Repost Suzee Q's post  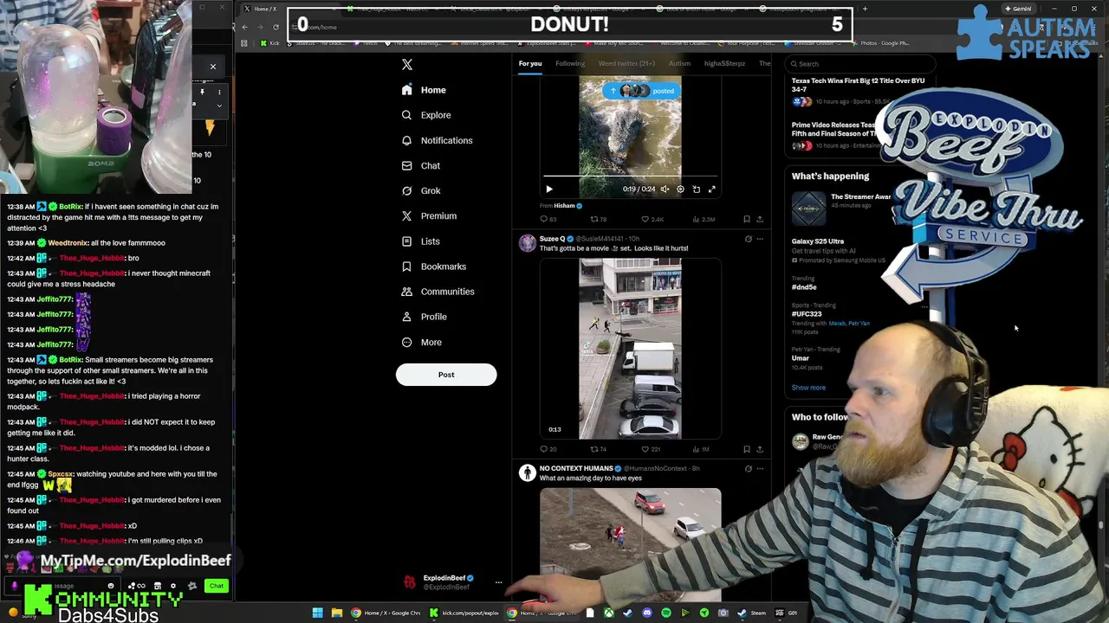tap(598, 449)
